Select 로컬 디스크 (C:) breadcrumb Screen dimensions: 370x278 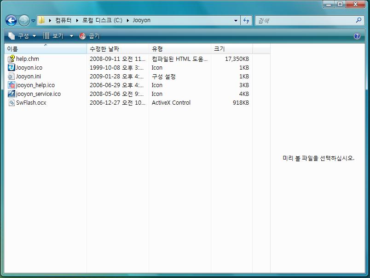102,20
